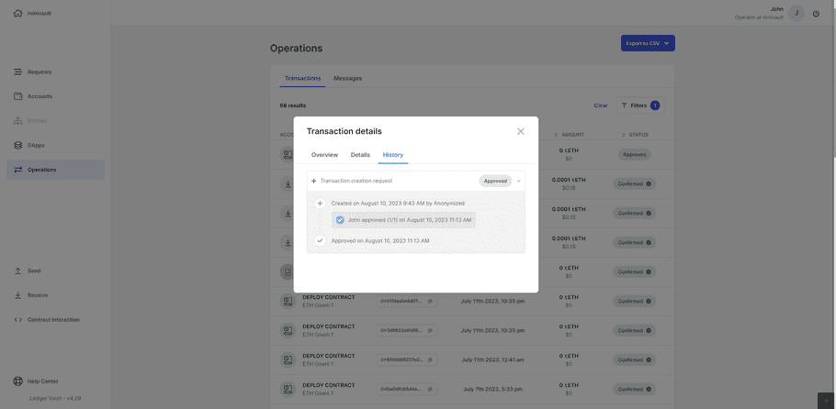Viewport: 836px width, 409px height.
Task: Select the History tab
Action: [x=392, y=155]
